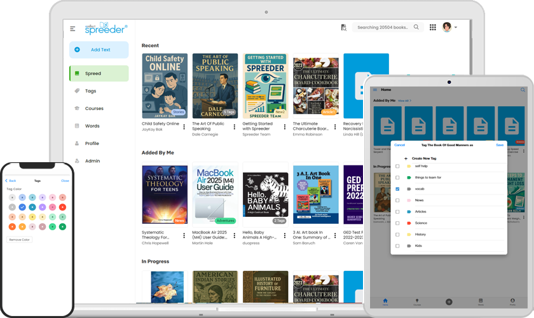534x318 pixels.
Task: Tap the Home icon in the tablet bottom bar
Action: point(385,301)
